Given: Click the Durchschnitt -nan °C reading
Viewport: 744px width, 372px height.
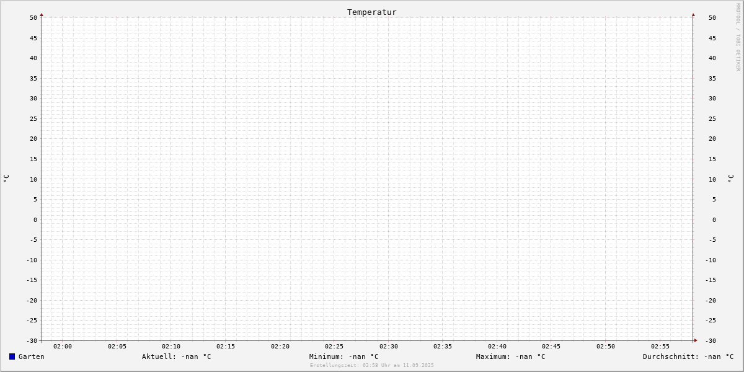Looking at the screenshot, I should coord(688,356).
